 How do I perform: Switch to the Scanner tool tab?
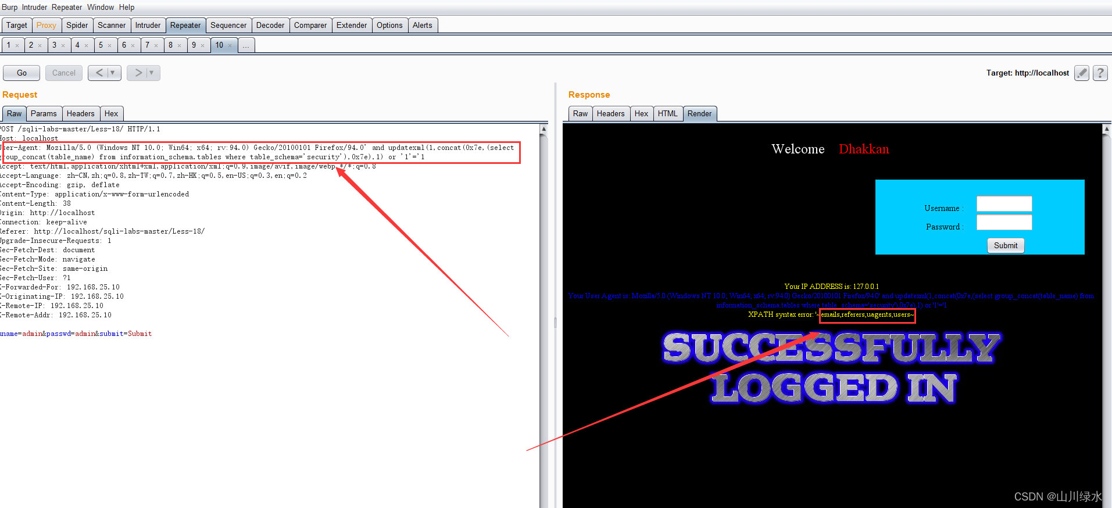pyautogui.click(x=112, y=25)
